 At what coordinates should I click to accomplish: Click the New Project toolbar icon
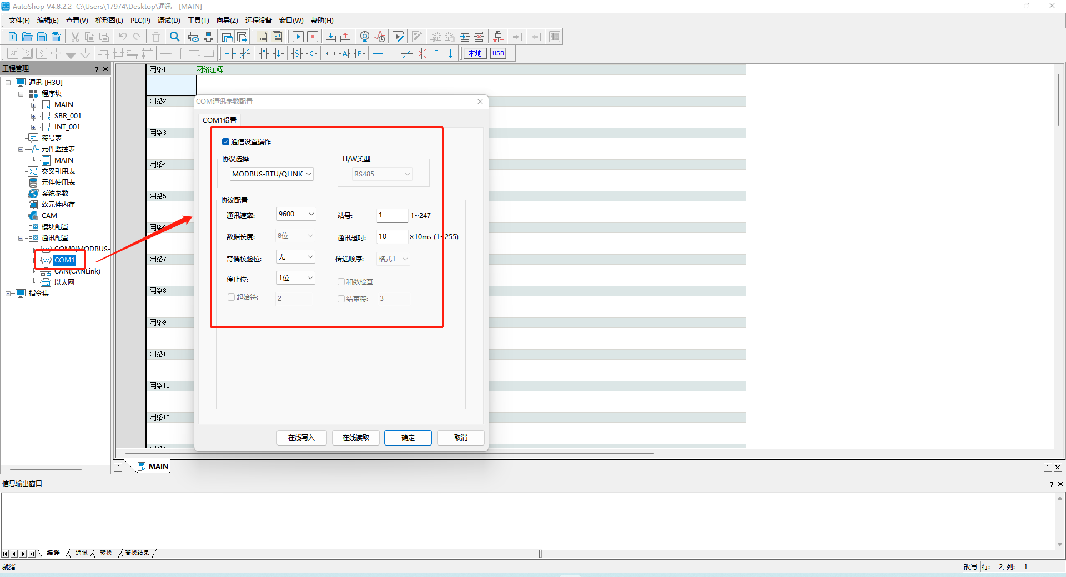click(12, 37)
